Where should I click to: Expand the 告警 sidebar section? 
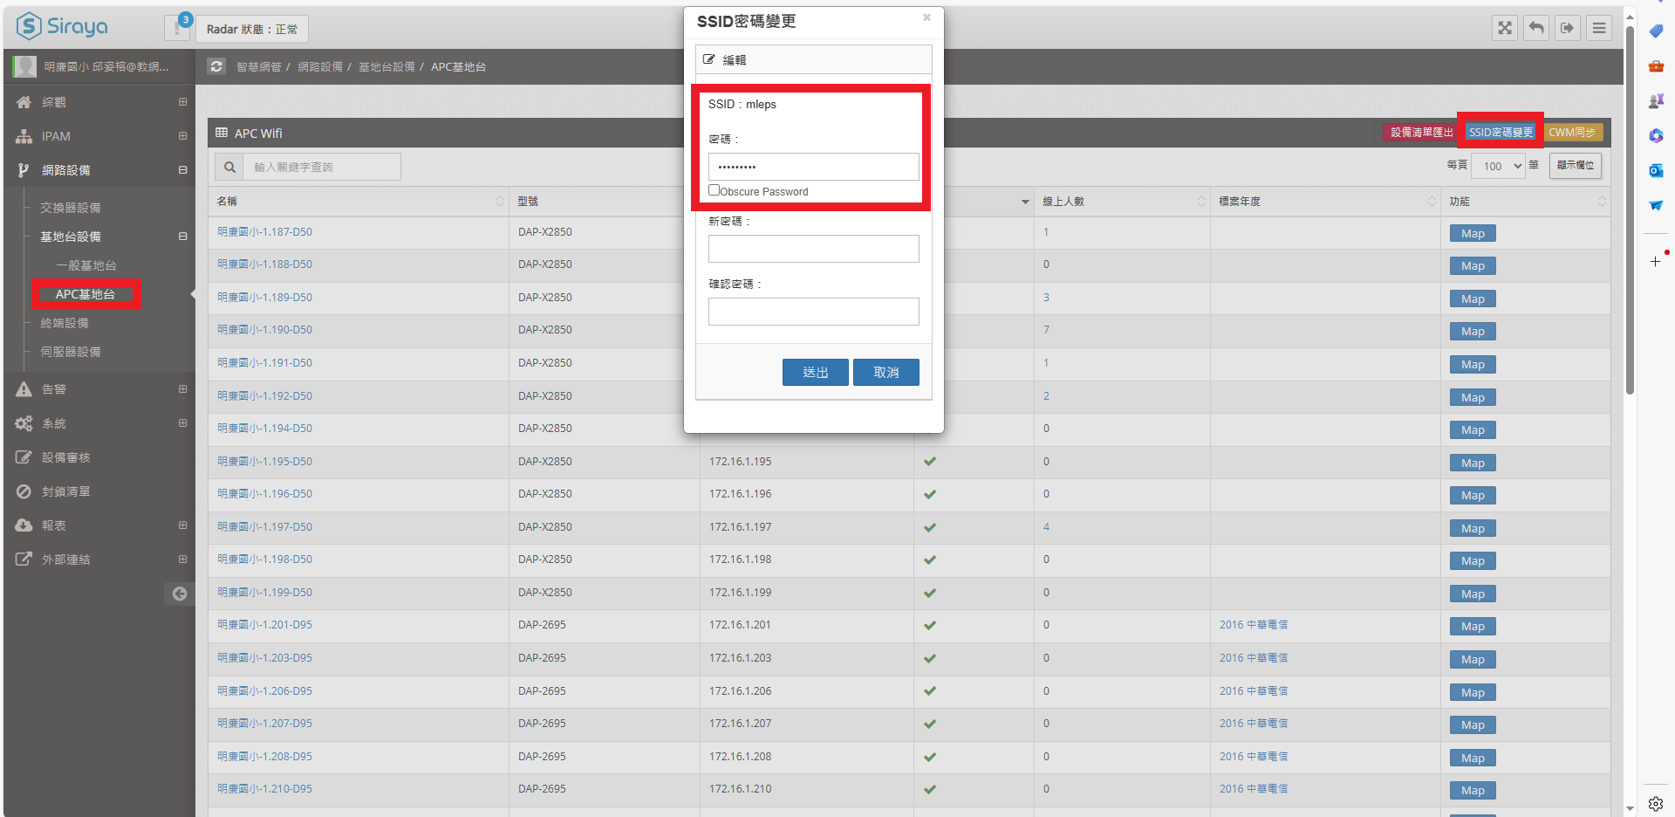point(182,389)
